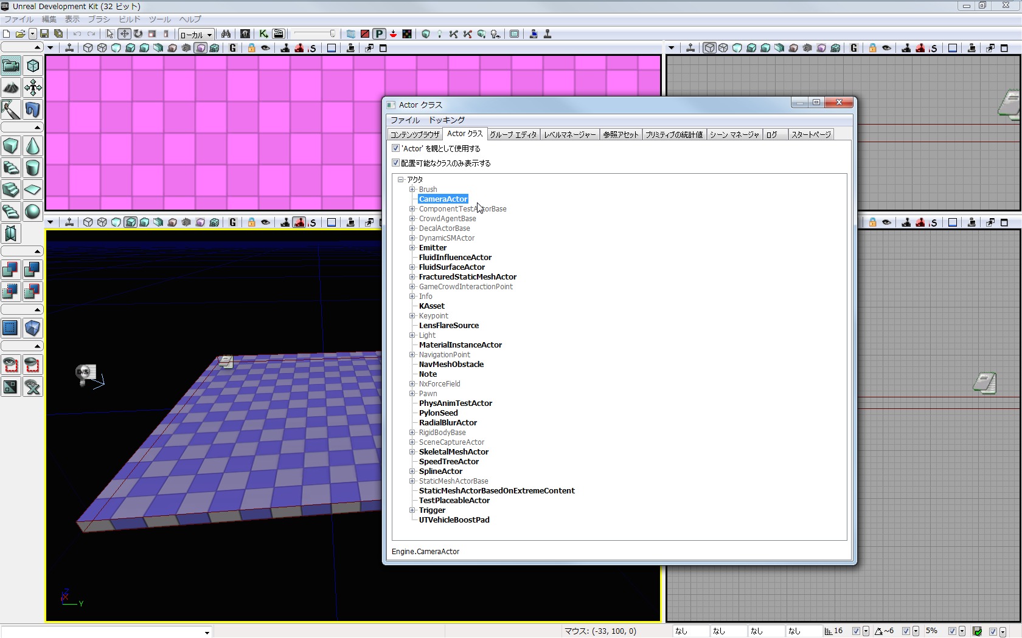
Task: Uncheck 配置可能なクラスのみ表示する checkbox
Action: 396,163
